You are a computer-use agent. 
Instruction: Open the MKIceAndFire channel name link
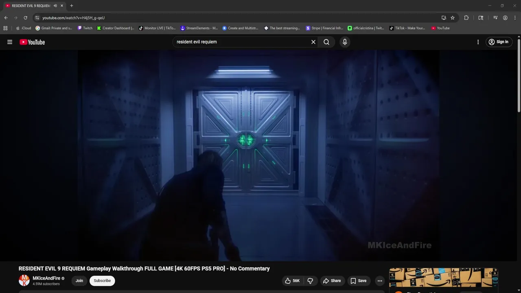(x=46, y=278)
